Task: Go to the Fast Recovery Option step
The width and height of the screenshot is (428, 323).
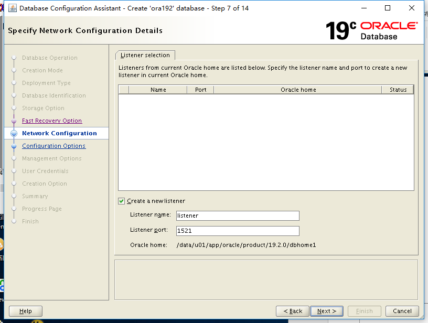Action: (x=52, y=121)
